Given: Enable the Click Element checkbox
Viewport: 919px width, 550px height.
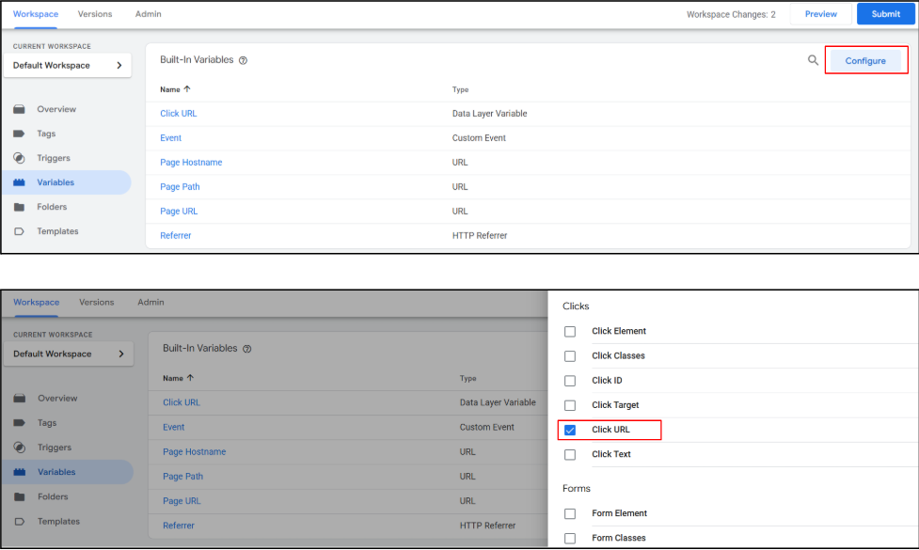Looking at the screenshot, I should [x=570, y=332].
